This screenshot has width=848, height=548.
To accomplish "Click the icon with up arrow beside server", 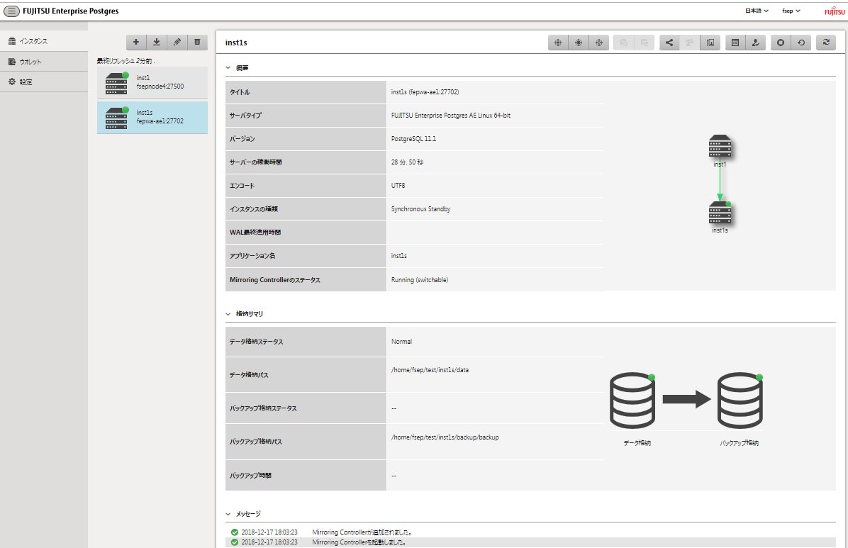I will (710, 43).
